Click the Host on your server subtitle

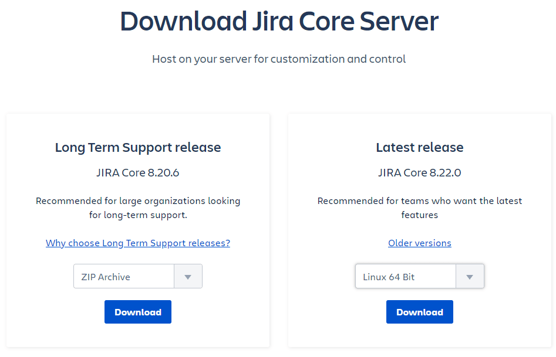pos(279,59)
